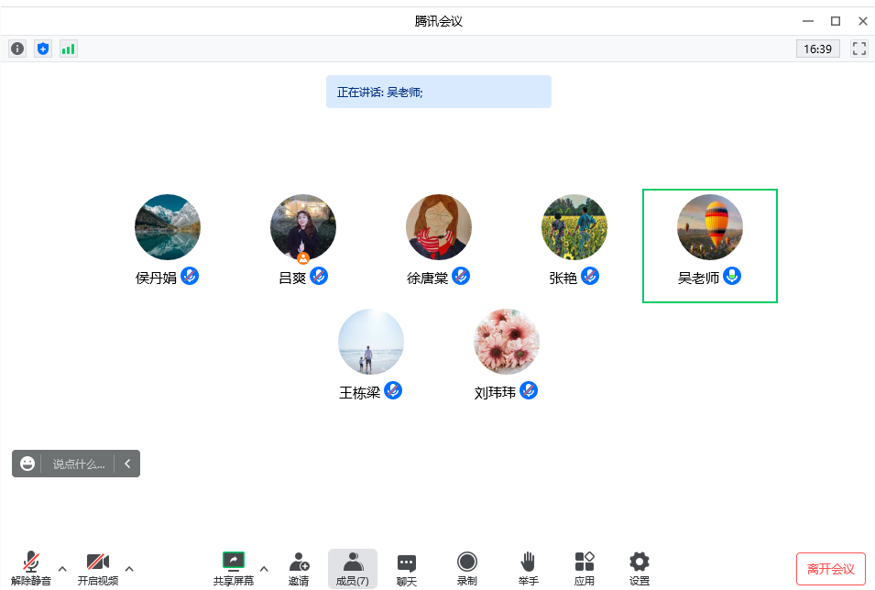Open 设置 settings gear

tap(640, 568)
